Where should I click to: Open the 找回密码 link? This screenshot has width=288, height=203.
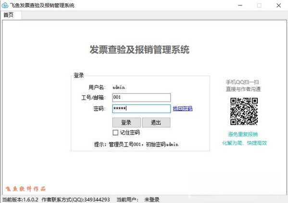[x=183, y=109]
